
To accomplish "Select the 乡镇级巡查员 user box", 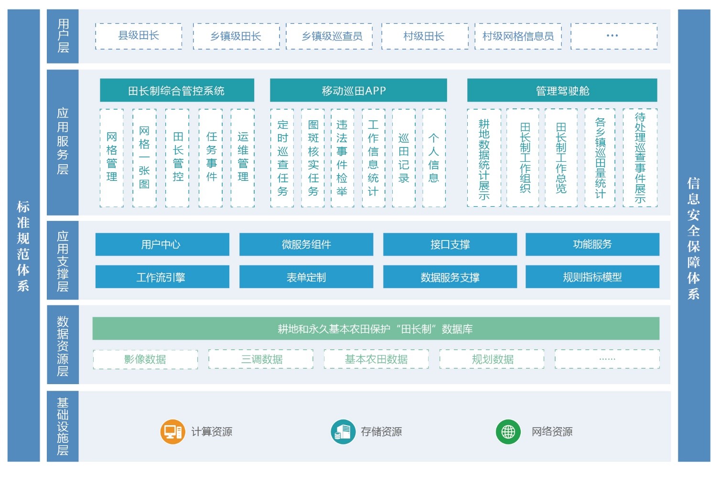I will click(x=329, y=36).
